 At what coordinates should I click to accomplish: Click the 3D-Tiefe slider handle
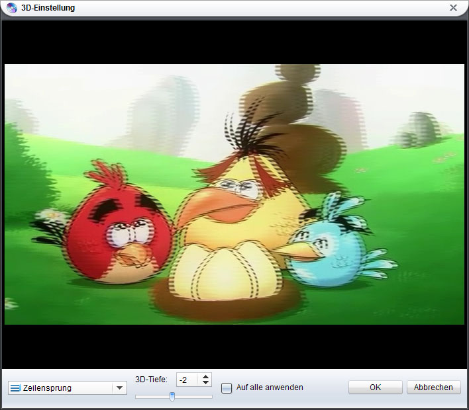(172, 397)
